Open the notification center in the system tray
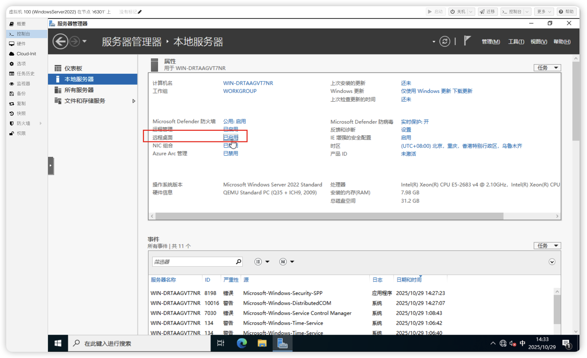Image resolution: width=587 pixels, height=358 pixels. [566, 343]
